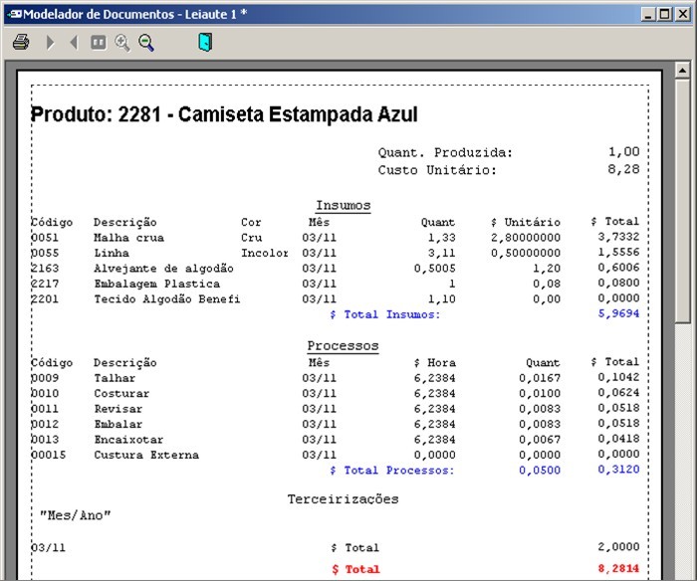697x581 pixels.
Task: Click the red total value 8,2814
Action: pyautogui.click(x=618, y=568)
